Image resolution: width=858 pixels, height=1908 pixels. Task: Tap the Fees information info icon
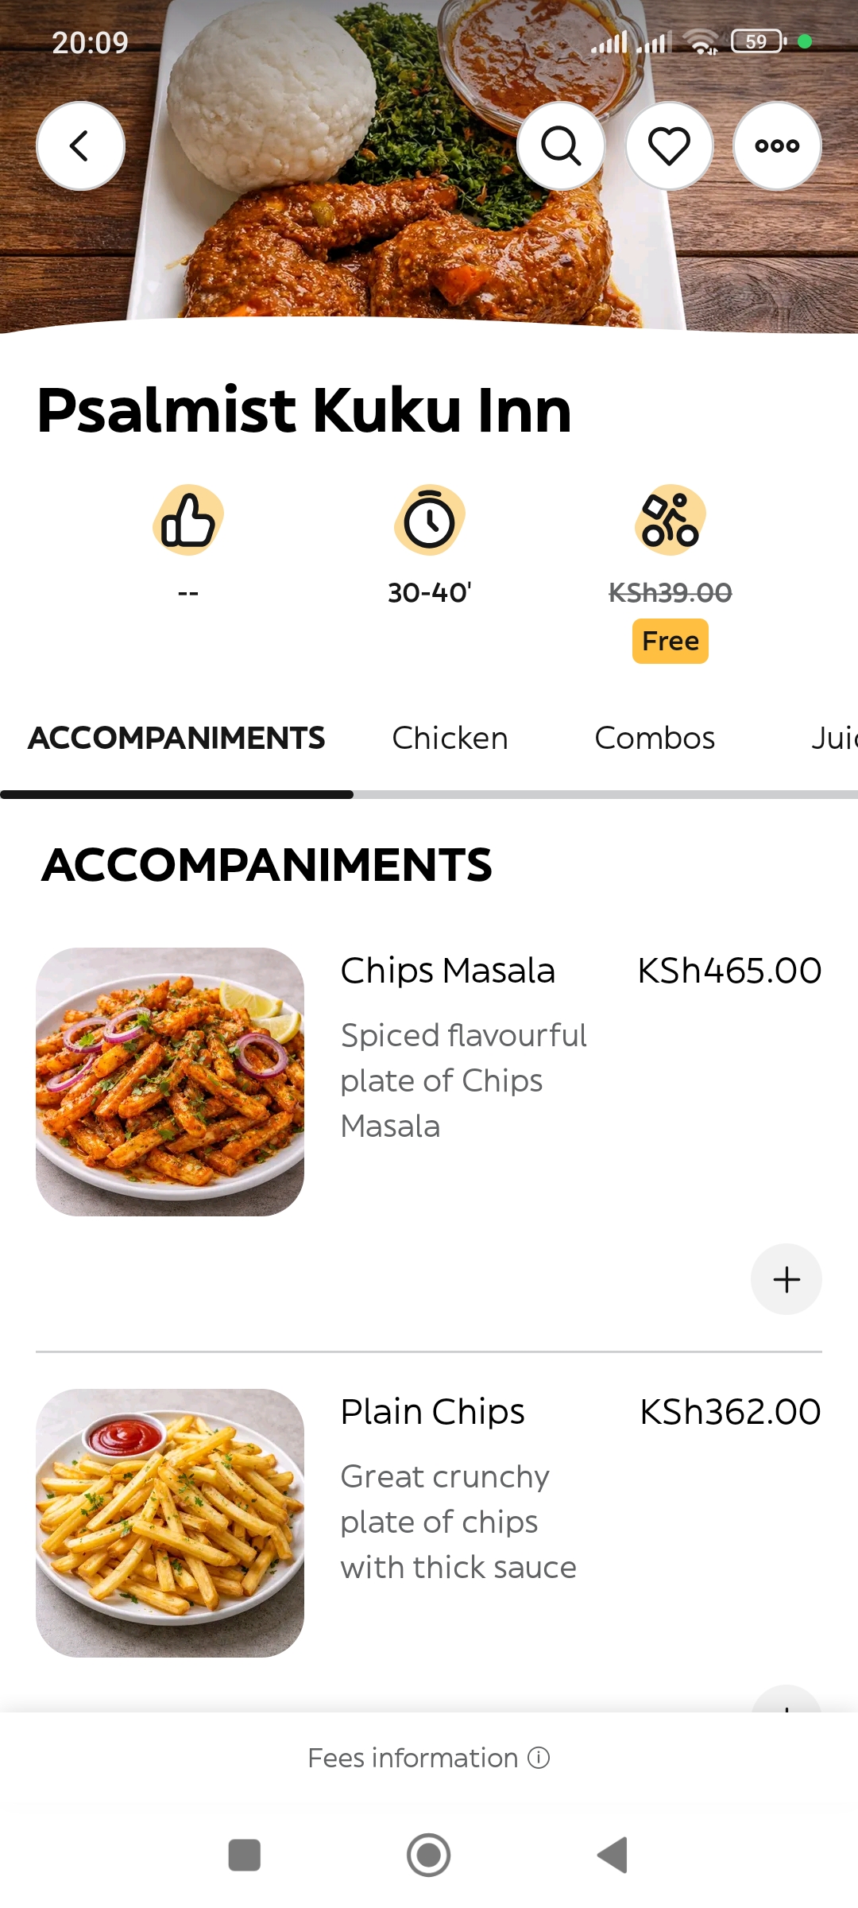[539, 1758]
